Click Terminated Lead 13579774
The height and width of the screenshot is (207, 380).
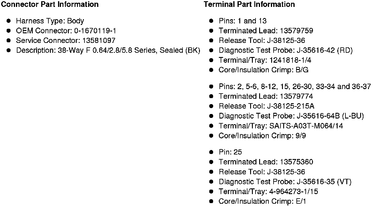(x=266, y=96)
